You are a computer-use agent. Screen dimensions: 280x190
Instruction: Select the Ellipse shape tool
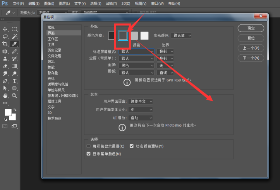[14, 88]
